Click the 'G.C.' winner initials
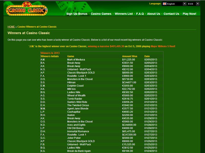Viewport: 205px width, 153px height. coord(43,138)
